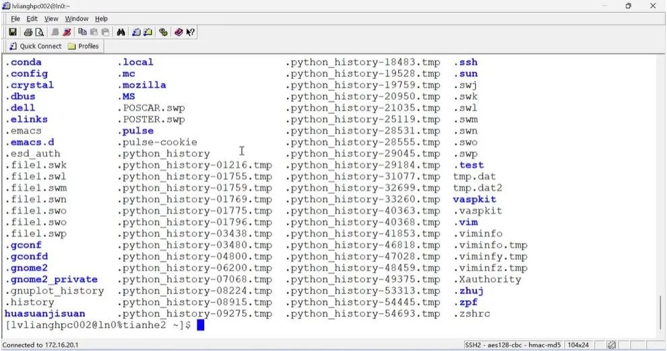667x351 pixels.
Task: Click the 'tmp.dat2' file name
Action: (478, 188)
